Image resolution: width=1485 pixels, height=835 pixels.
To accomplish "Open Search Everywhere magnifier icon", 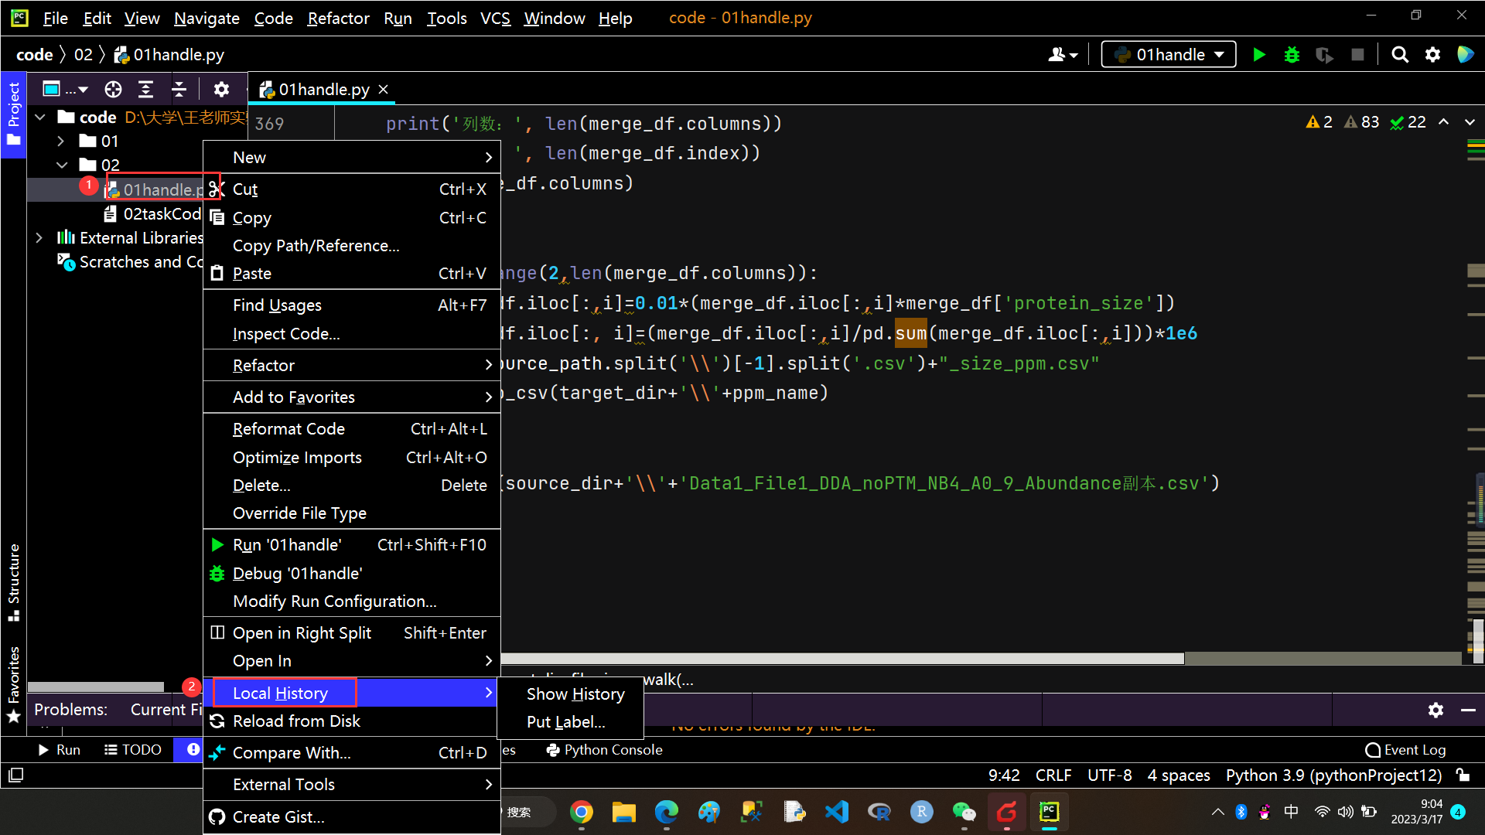I will pos(1400,55).
